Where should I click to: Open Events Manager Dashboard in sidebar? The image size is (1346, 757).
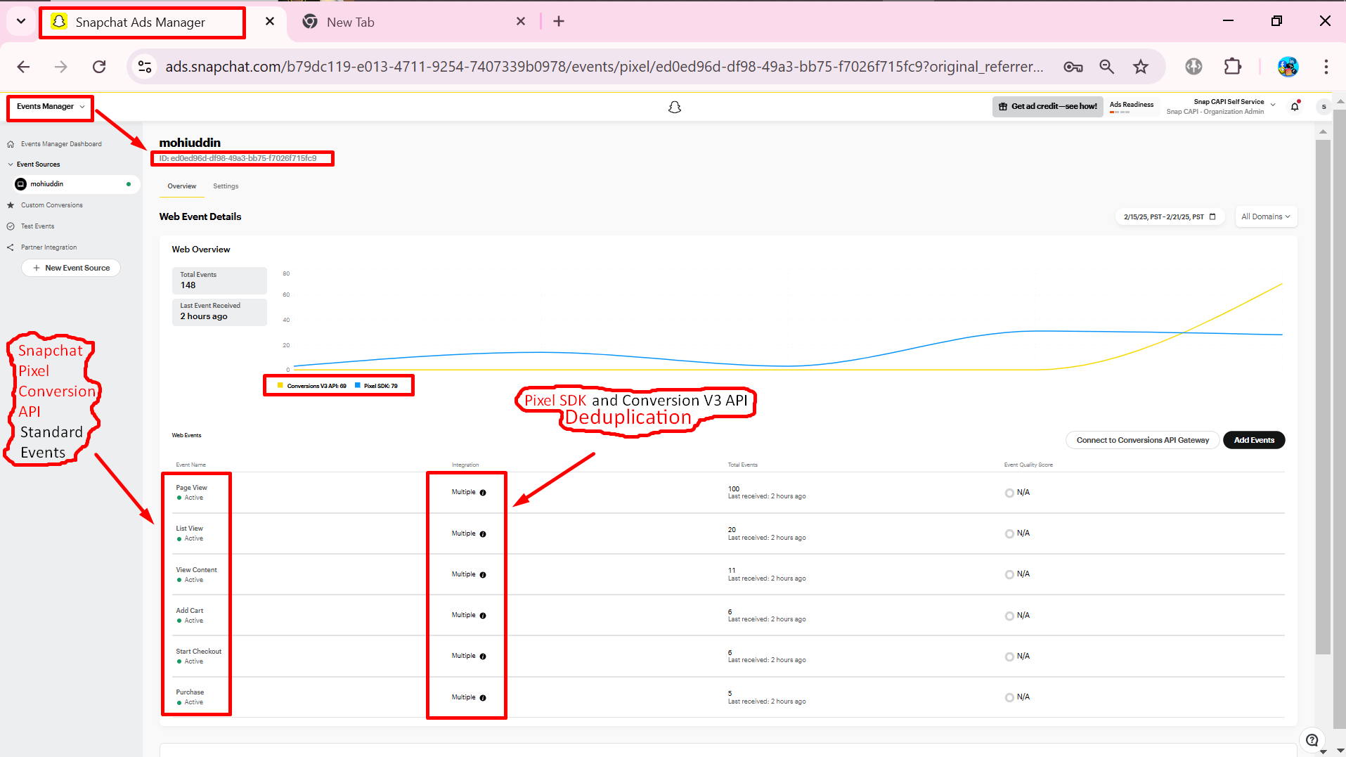click(x=61, y=144)
